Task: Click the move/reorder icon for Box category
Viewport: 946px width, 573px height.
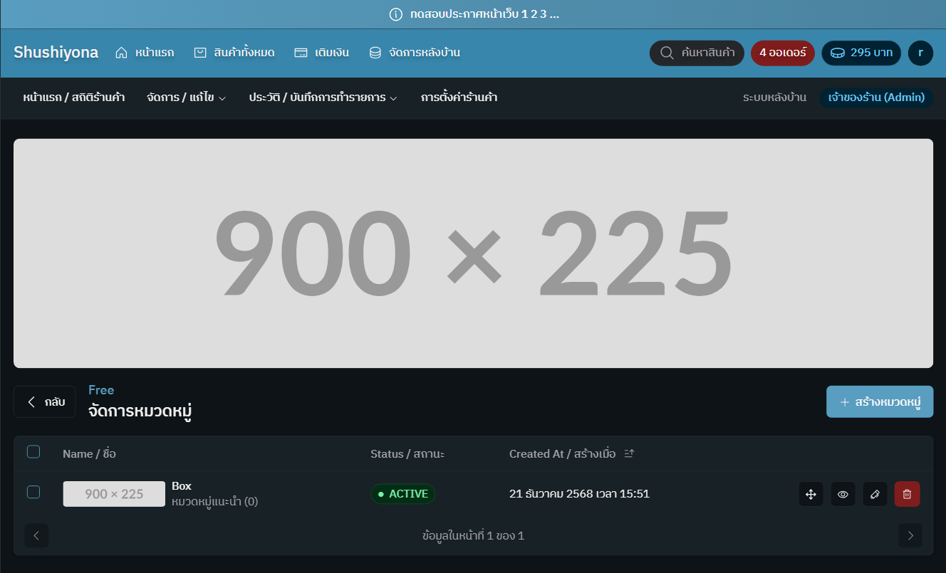Action: (811, 494)
